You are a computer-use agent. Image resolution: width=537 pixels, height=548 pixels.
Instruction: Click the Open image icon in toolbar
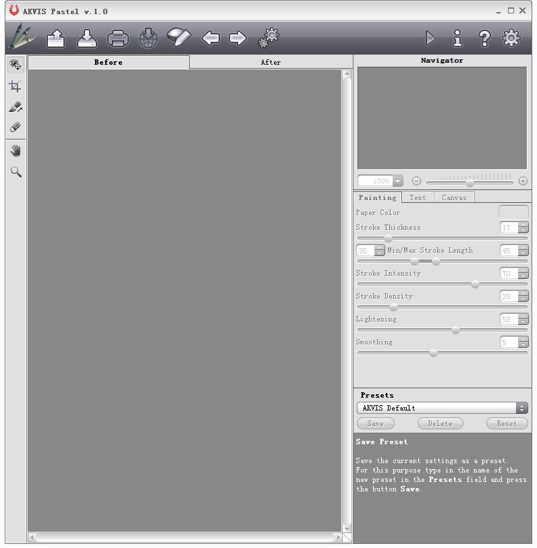(55, 38)
